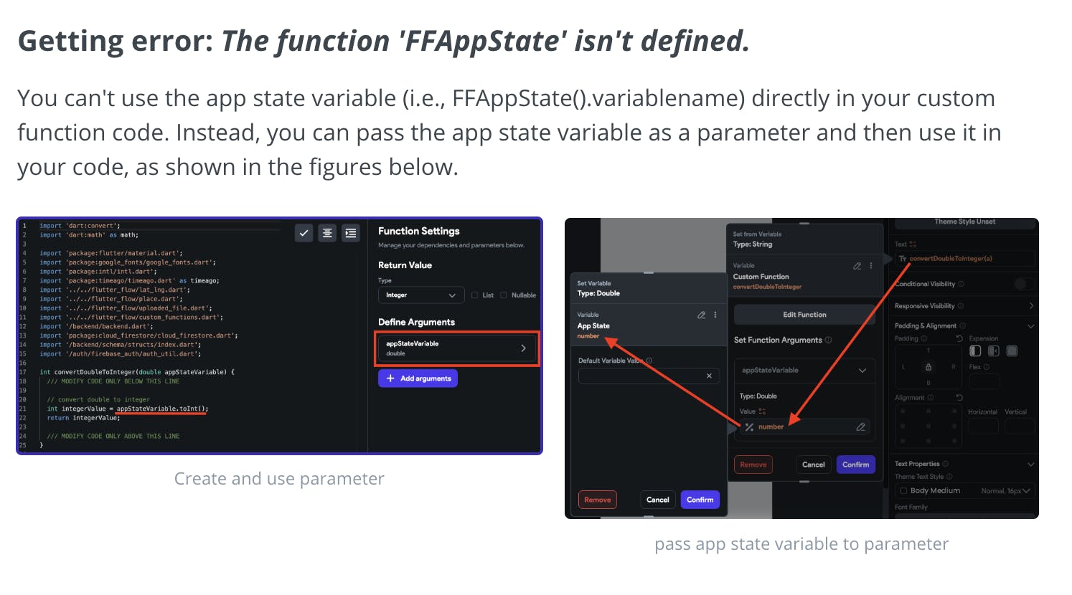
Task: Click pencil icon in number value field
Action: (860, 427)
